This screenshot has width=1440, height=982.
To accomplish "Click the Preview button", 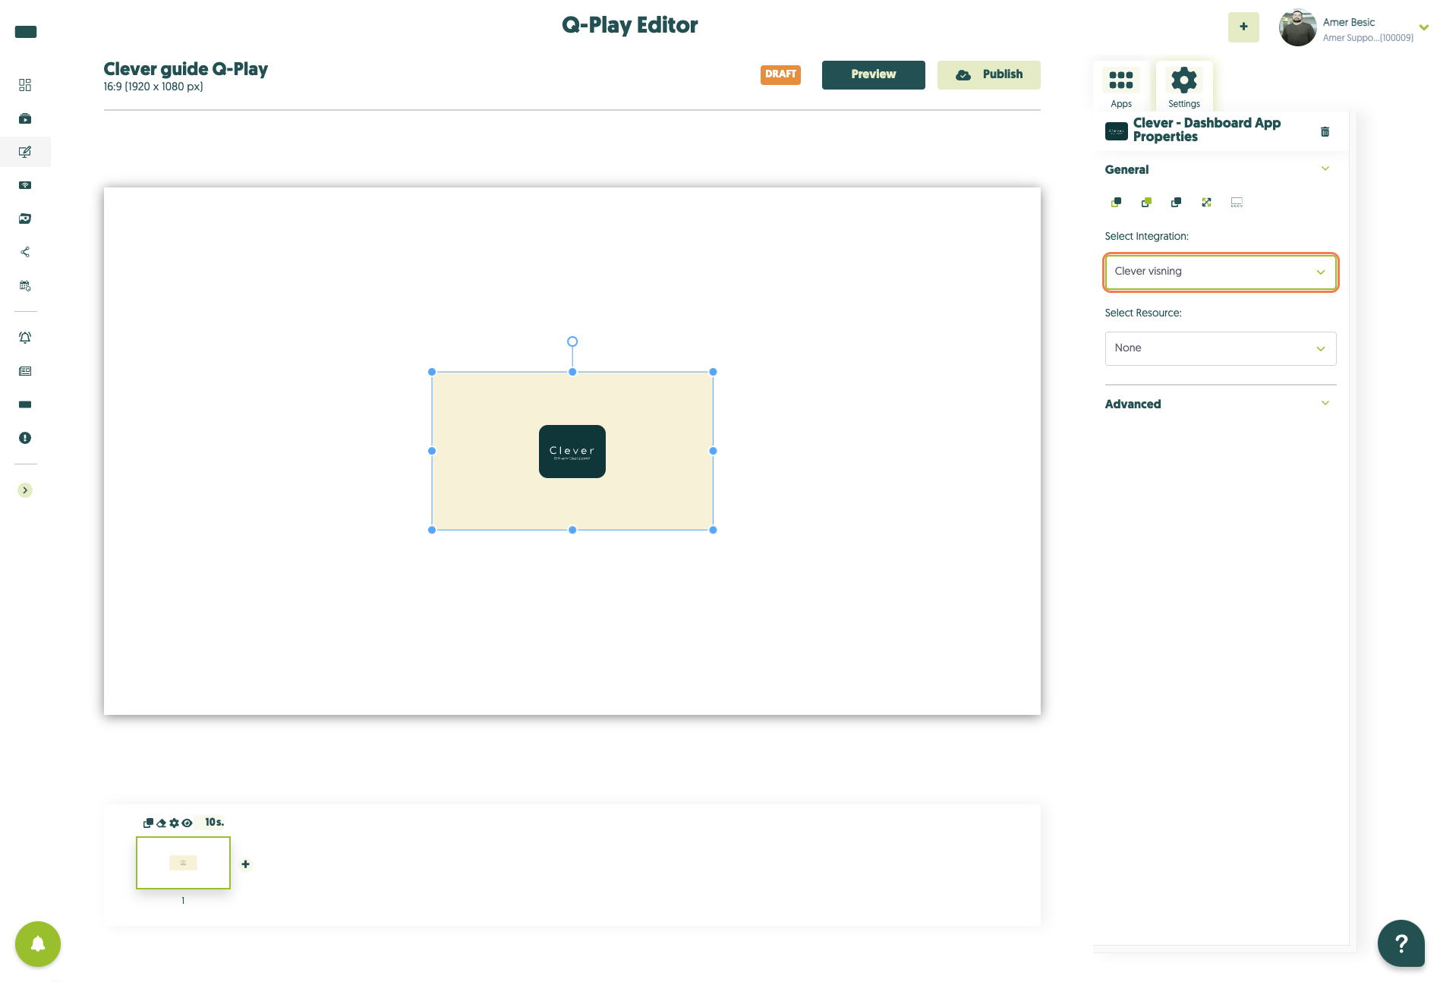I will click(x=873, y=74).
